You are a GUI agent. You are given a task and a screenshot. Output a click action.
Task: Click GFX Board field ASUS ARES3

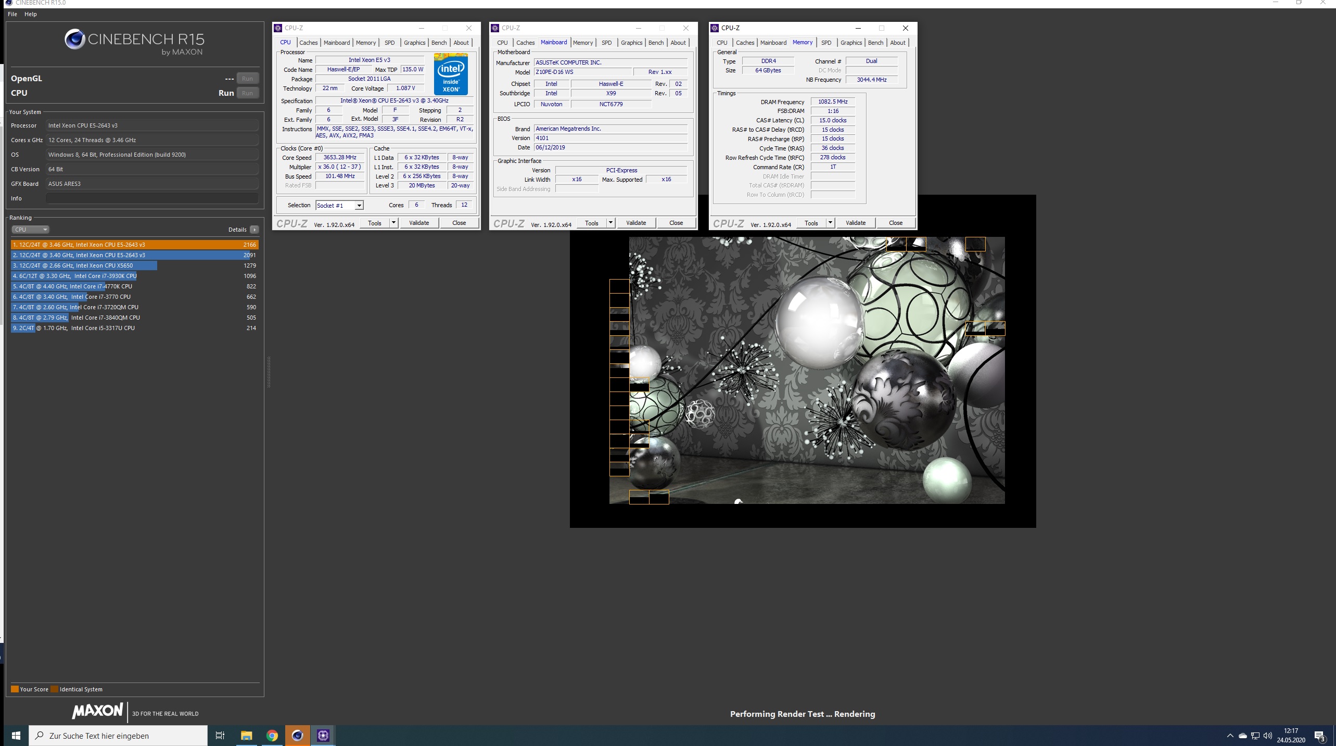(x=152, y=184)
